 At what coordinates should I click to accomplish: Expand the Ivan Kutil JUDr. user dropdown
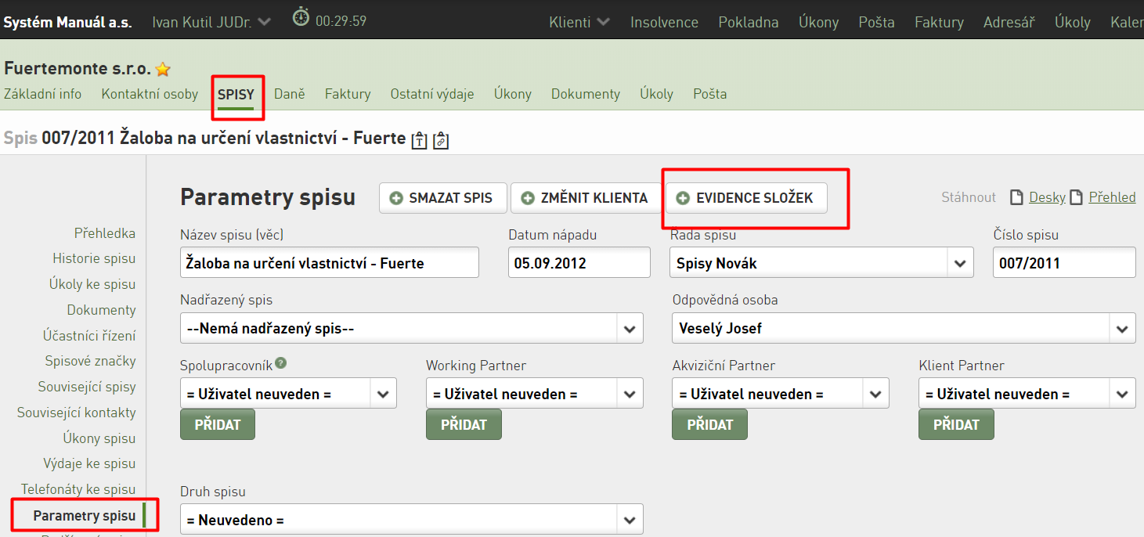[x=264, y=22]
